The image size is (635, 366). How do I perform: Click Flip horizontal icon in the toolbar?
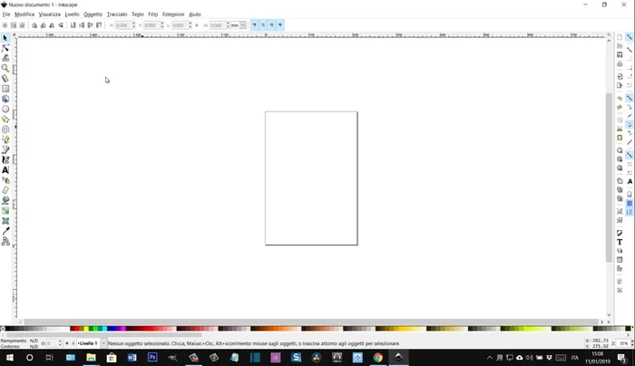pos(52,25)
